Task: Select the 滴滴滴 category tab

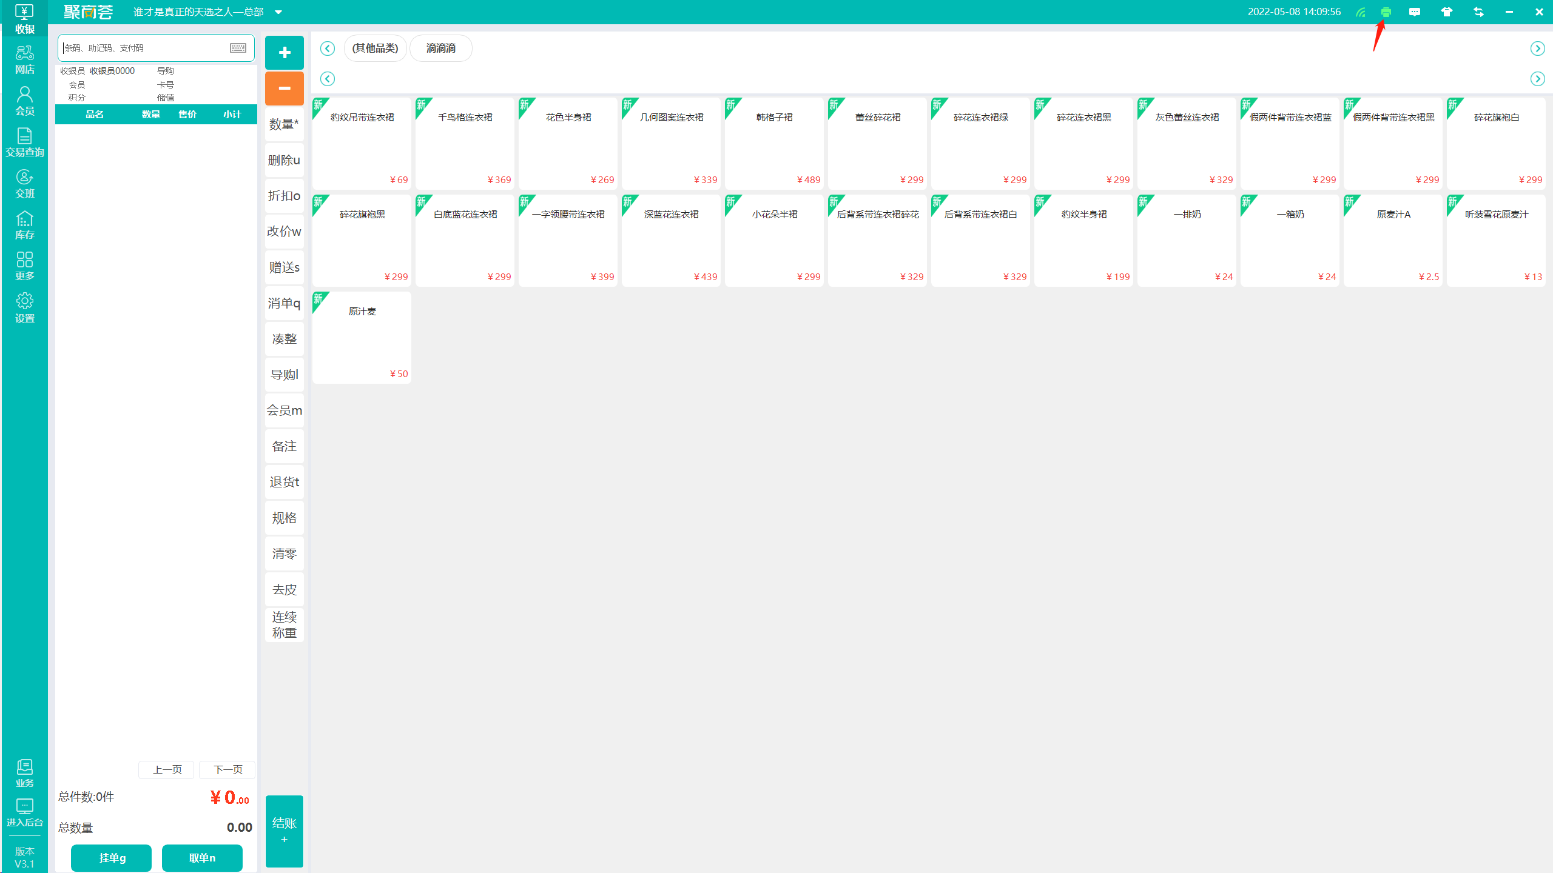Action: pos(441,48)
